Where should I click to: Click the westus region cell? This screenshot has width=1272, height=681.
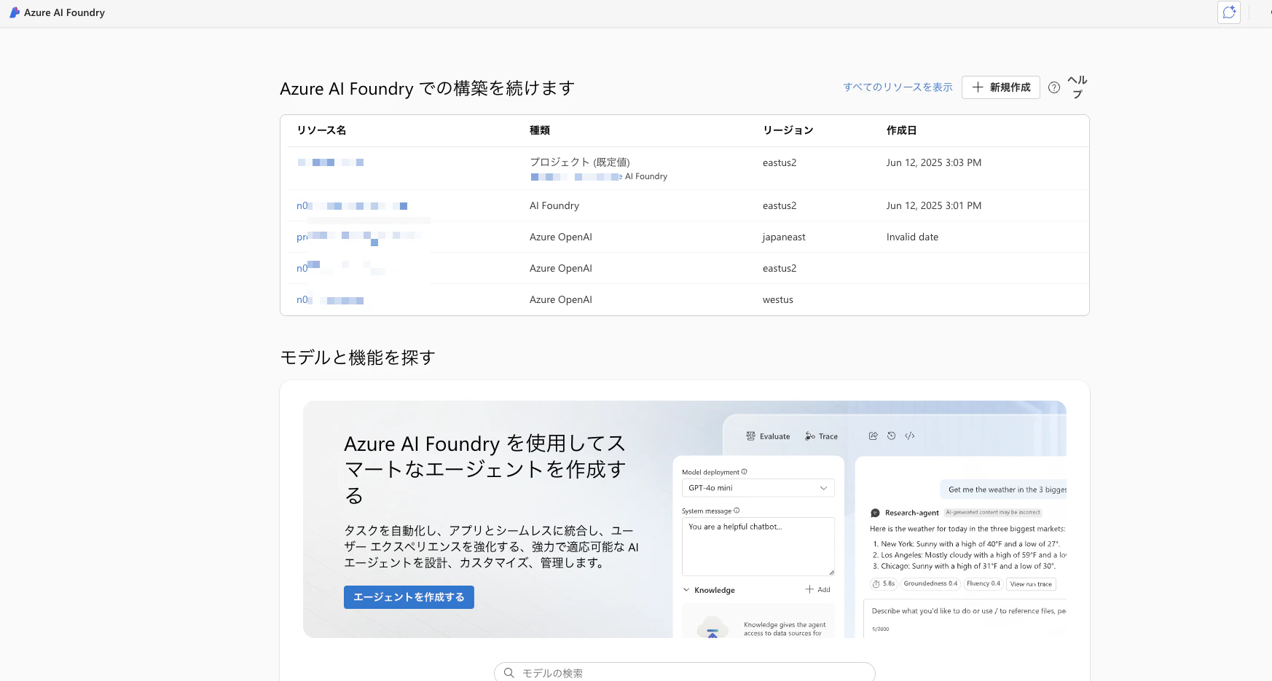pyautogui.click(x=778, y=300)
